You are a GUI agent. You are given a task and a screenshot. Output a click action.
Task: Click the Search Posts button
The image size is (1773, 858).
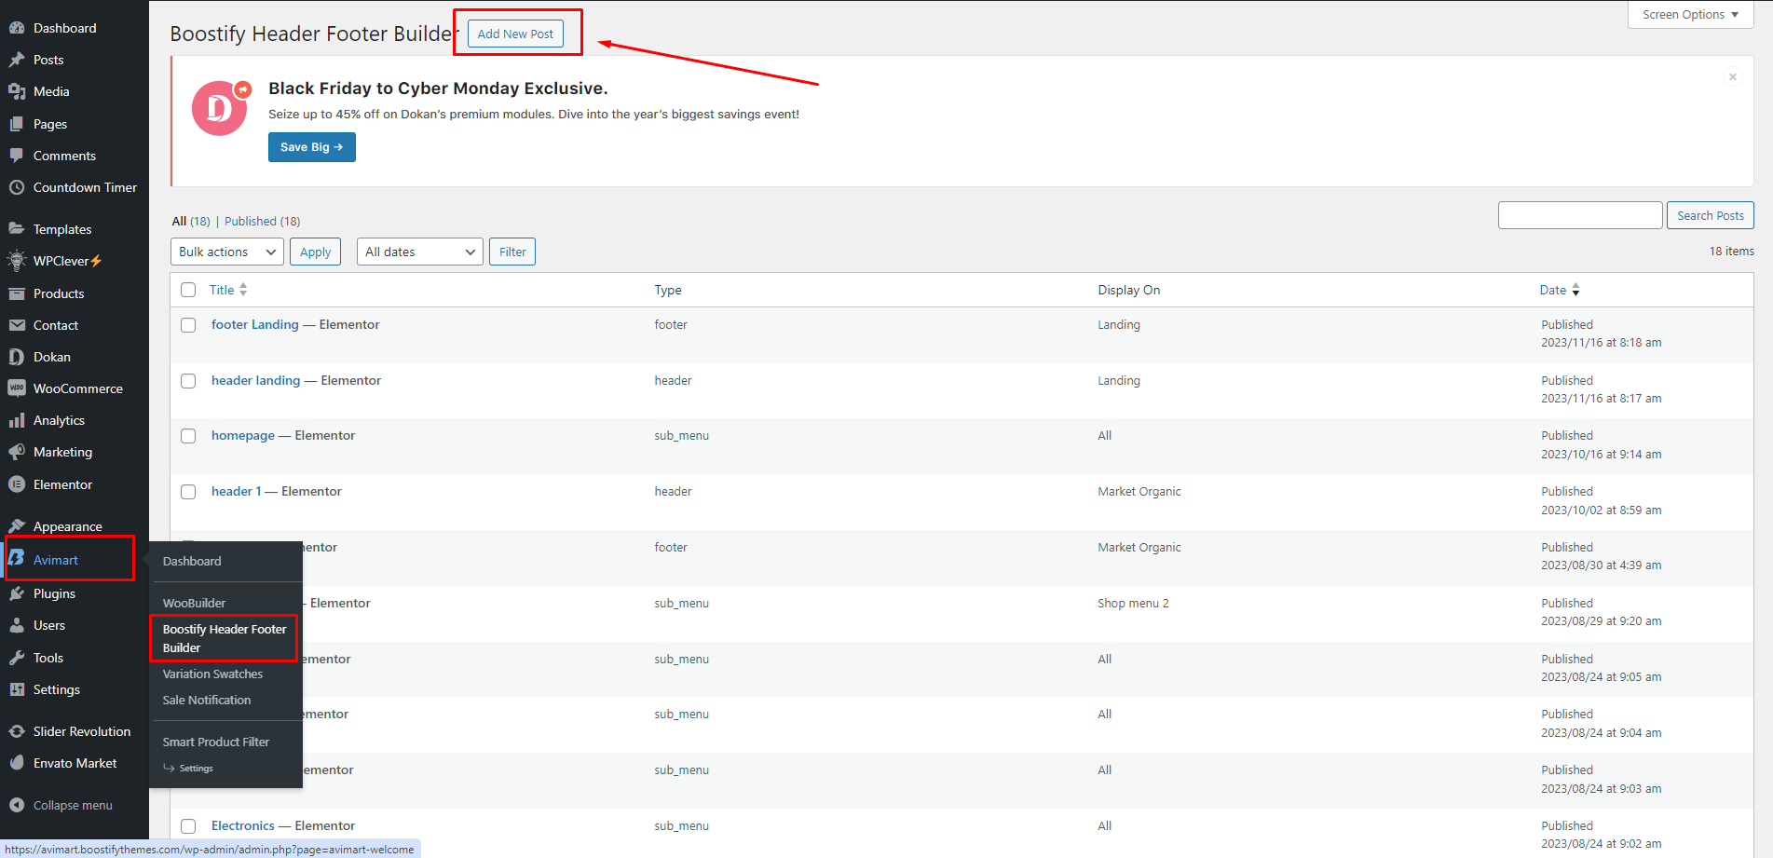[x=1711, y=215]
